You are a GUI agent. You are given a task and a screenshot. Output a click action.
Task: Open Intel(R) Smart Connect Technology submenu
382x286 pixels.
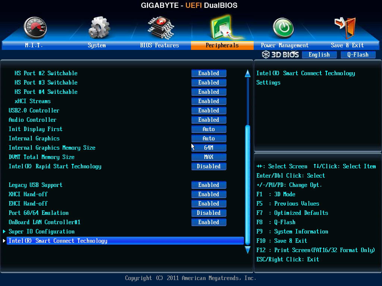[125, 241]
